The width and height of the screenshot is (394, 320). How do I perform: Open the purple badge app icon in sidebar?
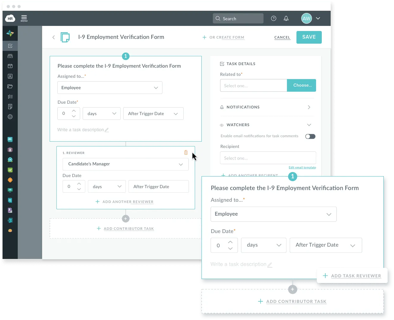[x=10, y=150]
